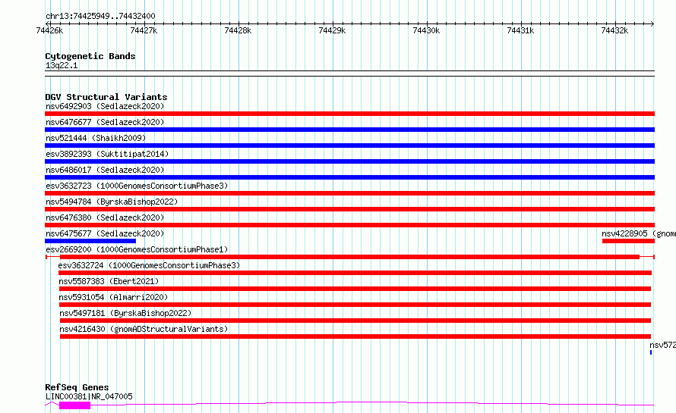
Task: Select the 74428k ruler tick label
Action: pos(238,30)
